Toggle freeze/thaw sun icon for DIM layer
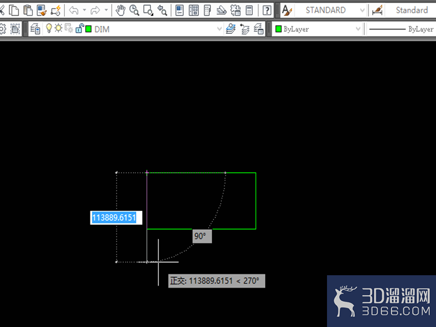436x327 pixels. click(x=58, y=28)
